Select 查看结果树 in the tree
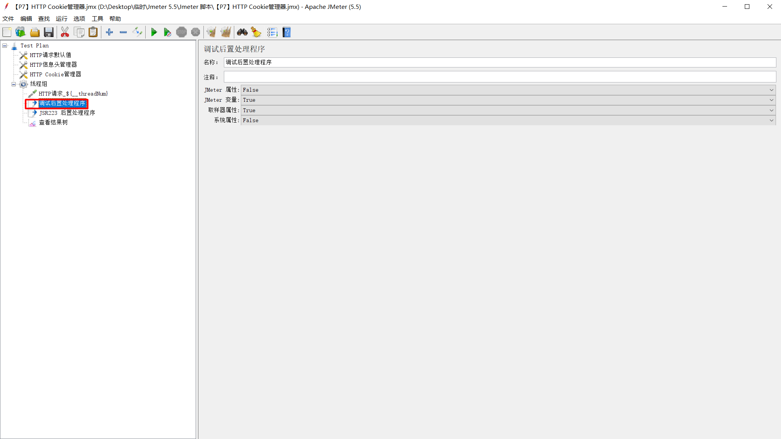 (53, 123)
